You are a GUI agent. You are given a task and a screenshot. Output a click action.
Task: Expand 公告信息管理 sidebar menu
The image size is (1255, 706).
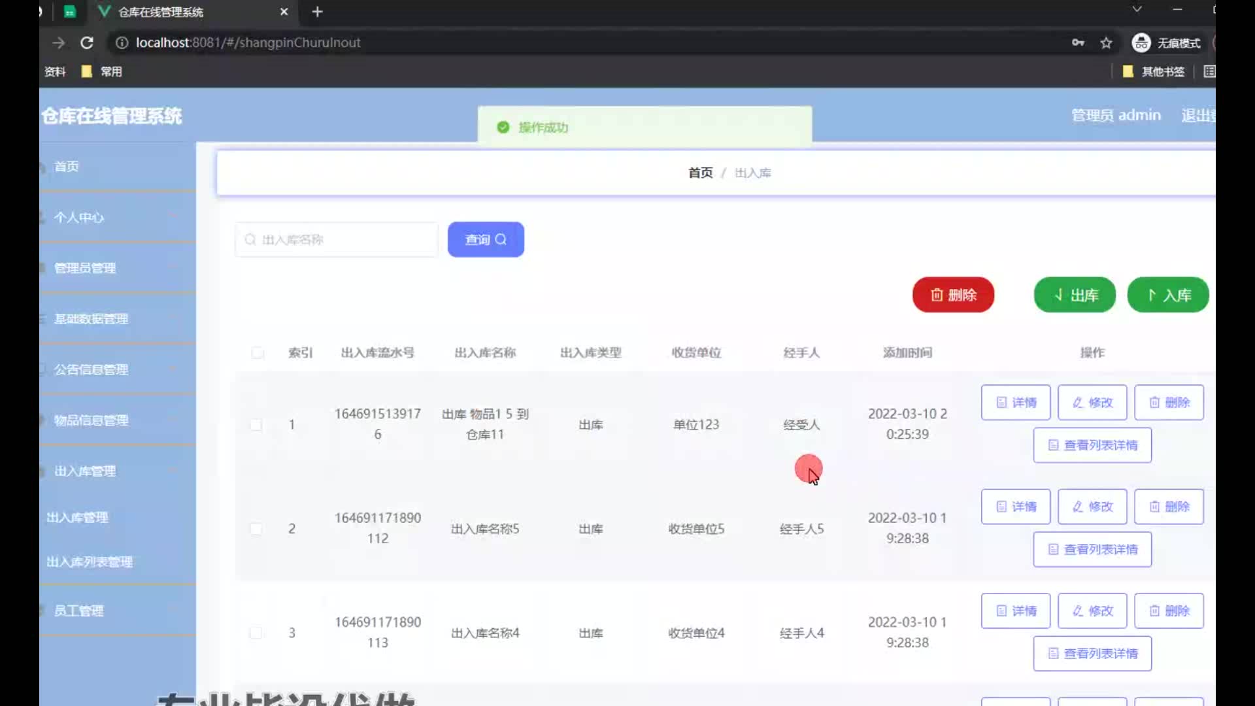[118, 369]
